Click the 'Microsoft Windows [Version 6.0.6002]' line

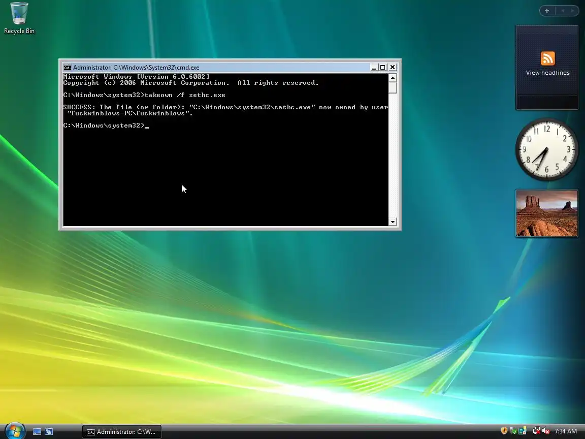pos(137,77)
